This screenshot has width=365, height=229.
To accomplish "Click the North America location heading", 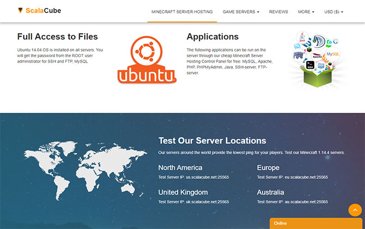I will [180, 168].
